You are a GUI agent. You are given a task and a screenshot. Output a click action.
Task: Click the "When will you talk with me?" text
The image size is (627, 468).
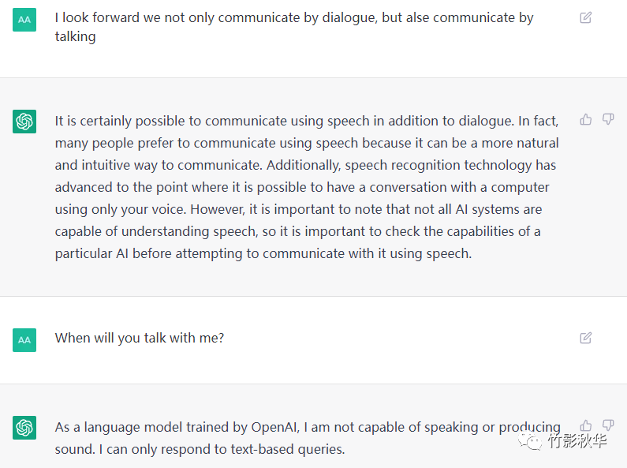pyautogui.click(x=140, y=338)
